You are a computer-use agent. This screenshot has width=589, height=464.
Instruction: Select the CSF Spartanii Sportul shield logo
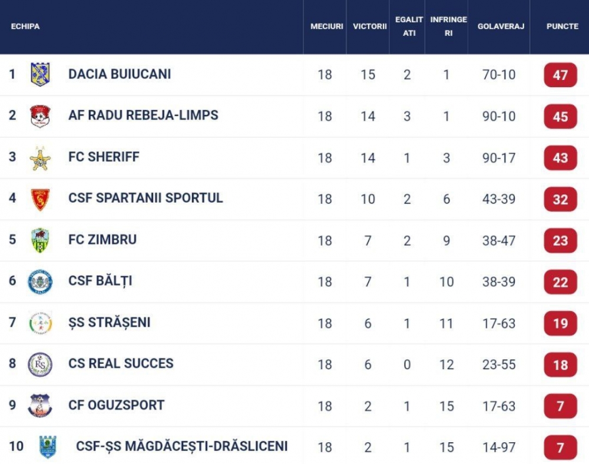tap(40, 200)
